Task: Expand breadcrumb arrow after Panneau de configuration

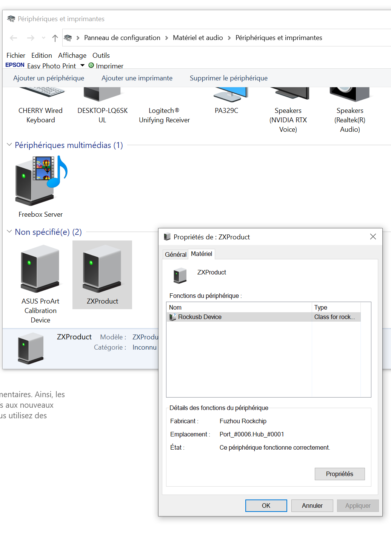Action: coord(166,38)
